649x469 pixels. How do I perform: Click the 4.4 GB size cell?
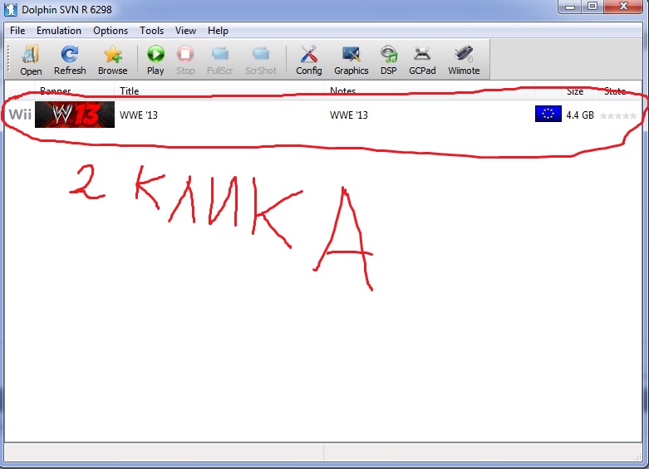(x=580, y=115)
